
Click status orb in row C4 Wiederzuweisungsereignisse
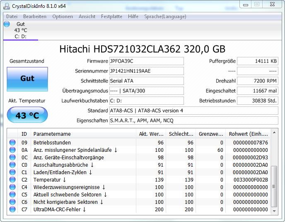point(12,187)
